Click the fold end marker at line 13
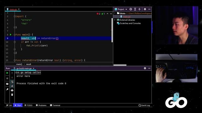202x113 pixels. coord(15,53)
